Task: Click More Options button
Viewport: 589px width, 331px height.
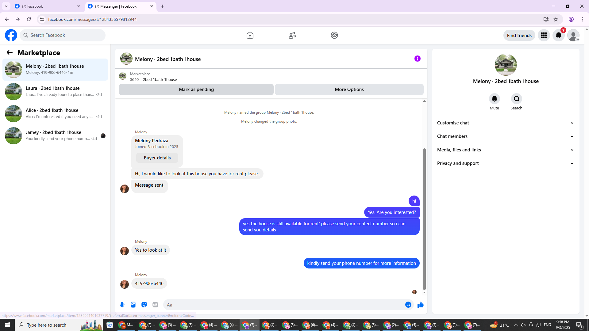Action: [349, 89]
